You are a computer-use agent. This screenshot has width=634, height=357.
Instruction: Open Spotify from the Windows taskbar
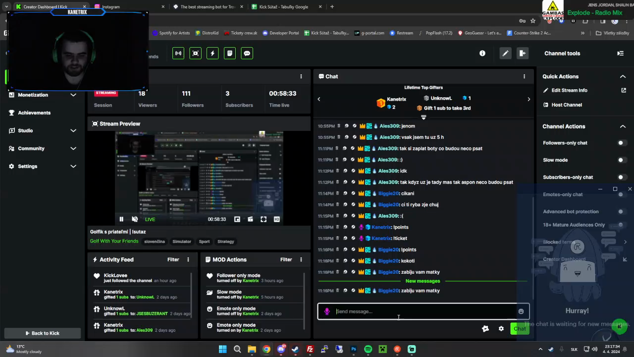point(368,349)
